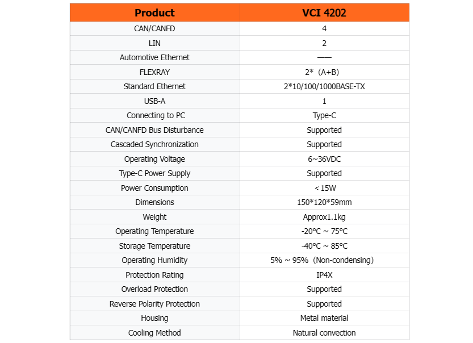The width and height of the screenshot is (473, 343).
Task: Select the 2*10/100/1000BASE-TX value cell
Action: [324, 86]
